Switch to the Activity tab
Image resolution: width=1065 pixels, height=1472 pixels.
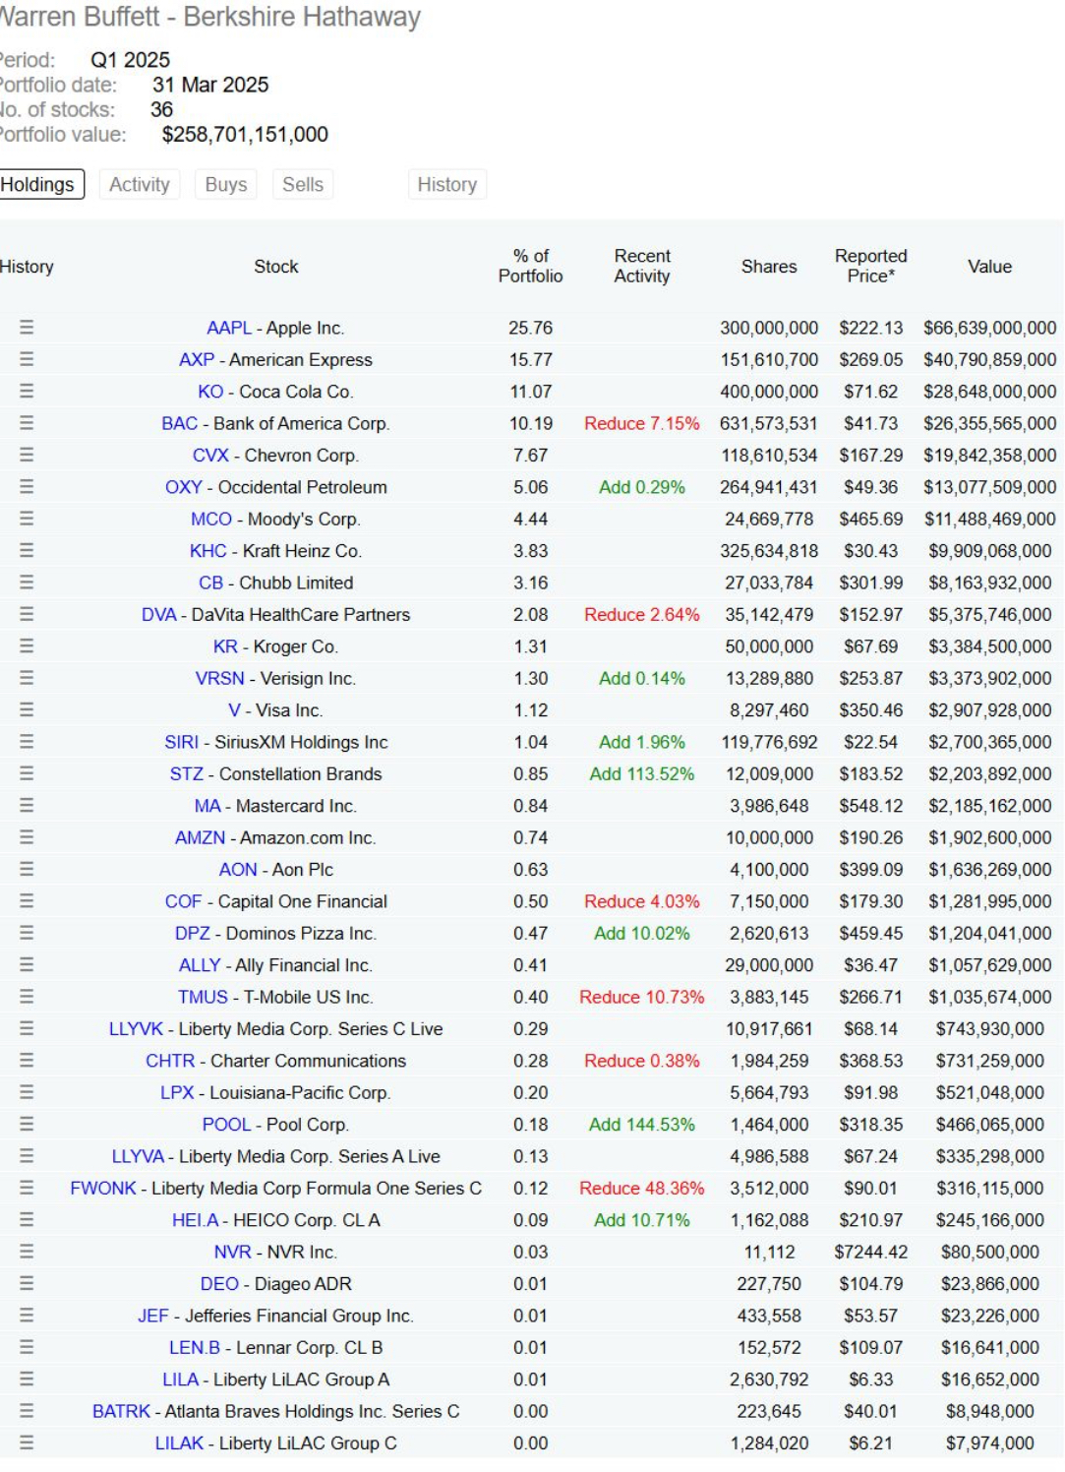tap(140, 184)
